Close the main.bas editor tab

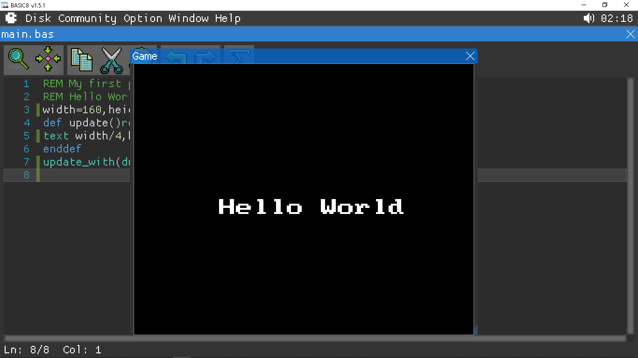(x=630, y=34)
